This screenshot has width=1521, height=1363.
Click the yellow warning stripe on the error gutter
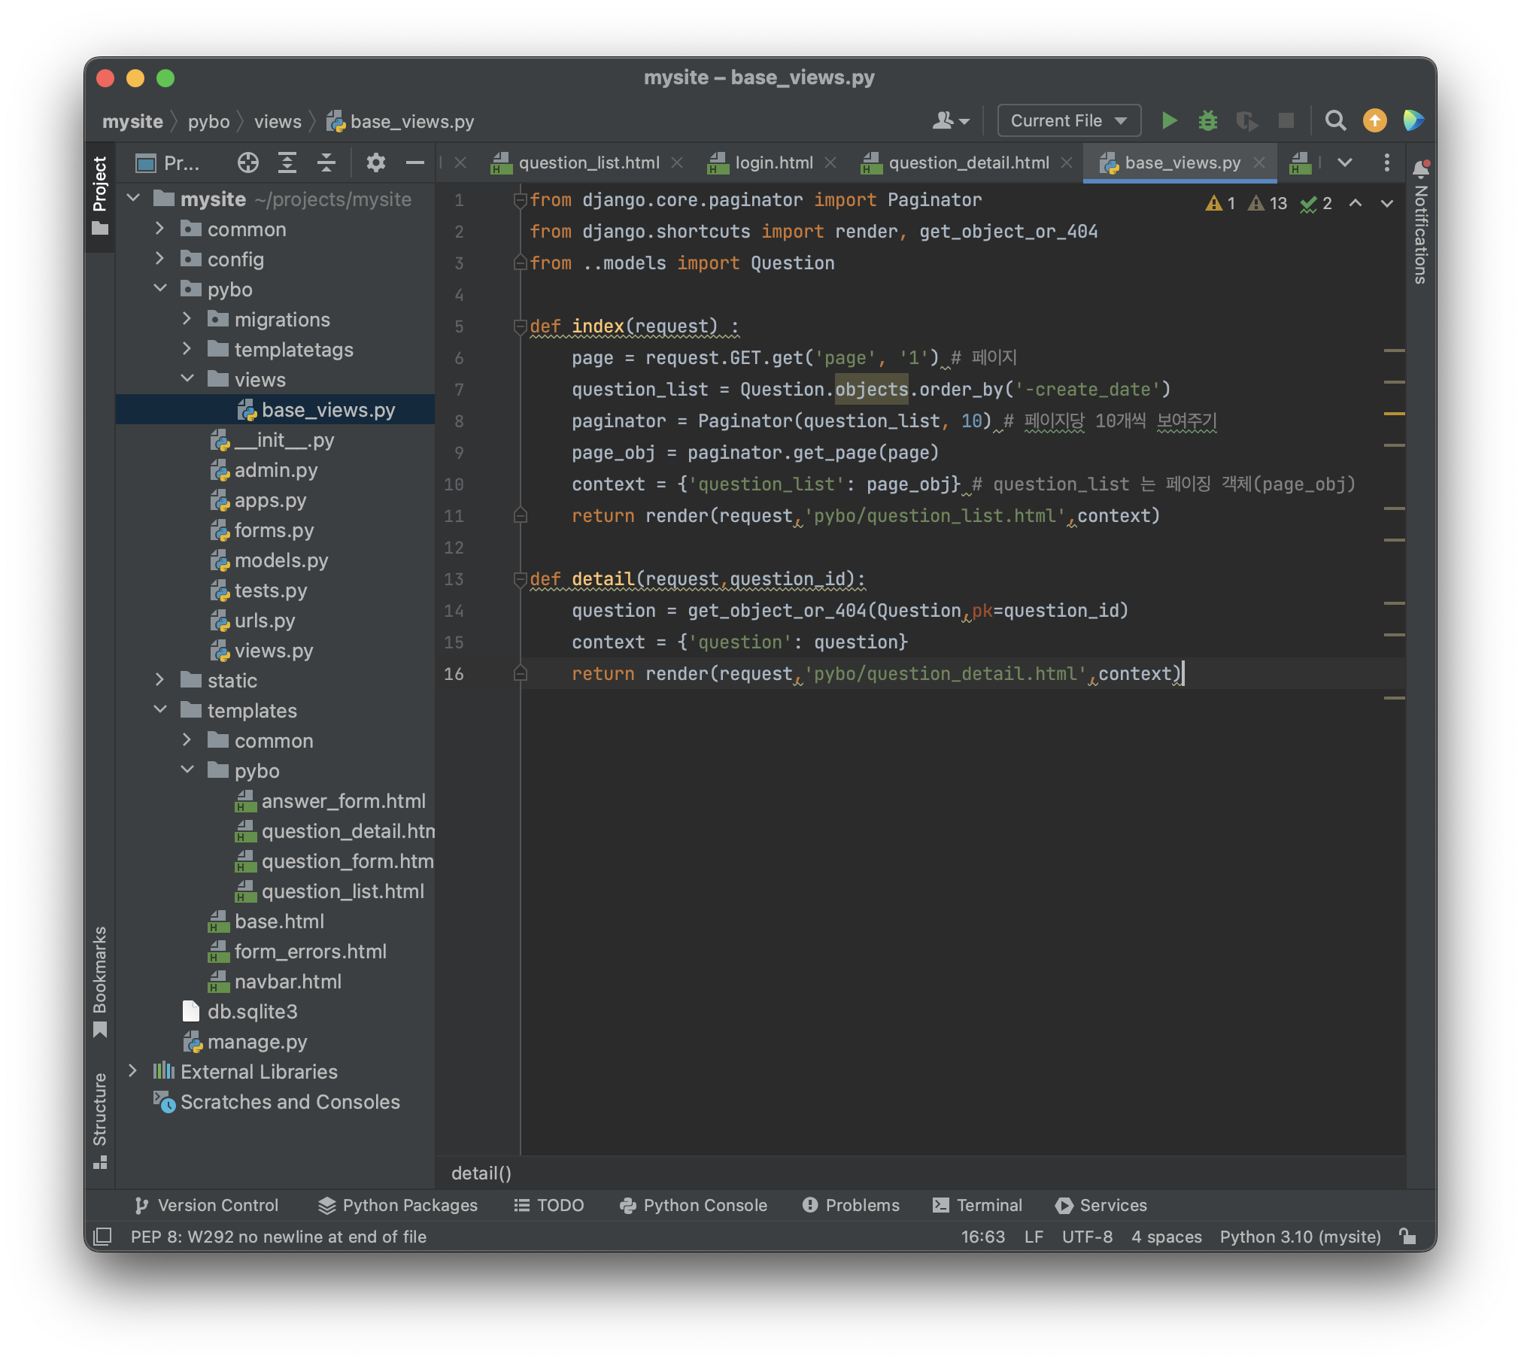click(x=1394, y=414)
